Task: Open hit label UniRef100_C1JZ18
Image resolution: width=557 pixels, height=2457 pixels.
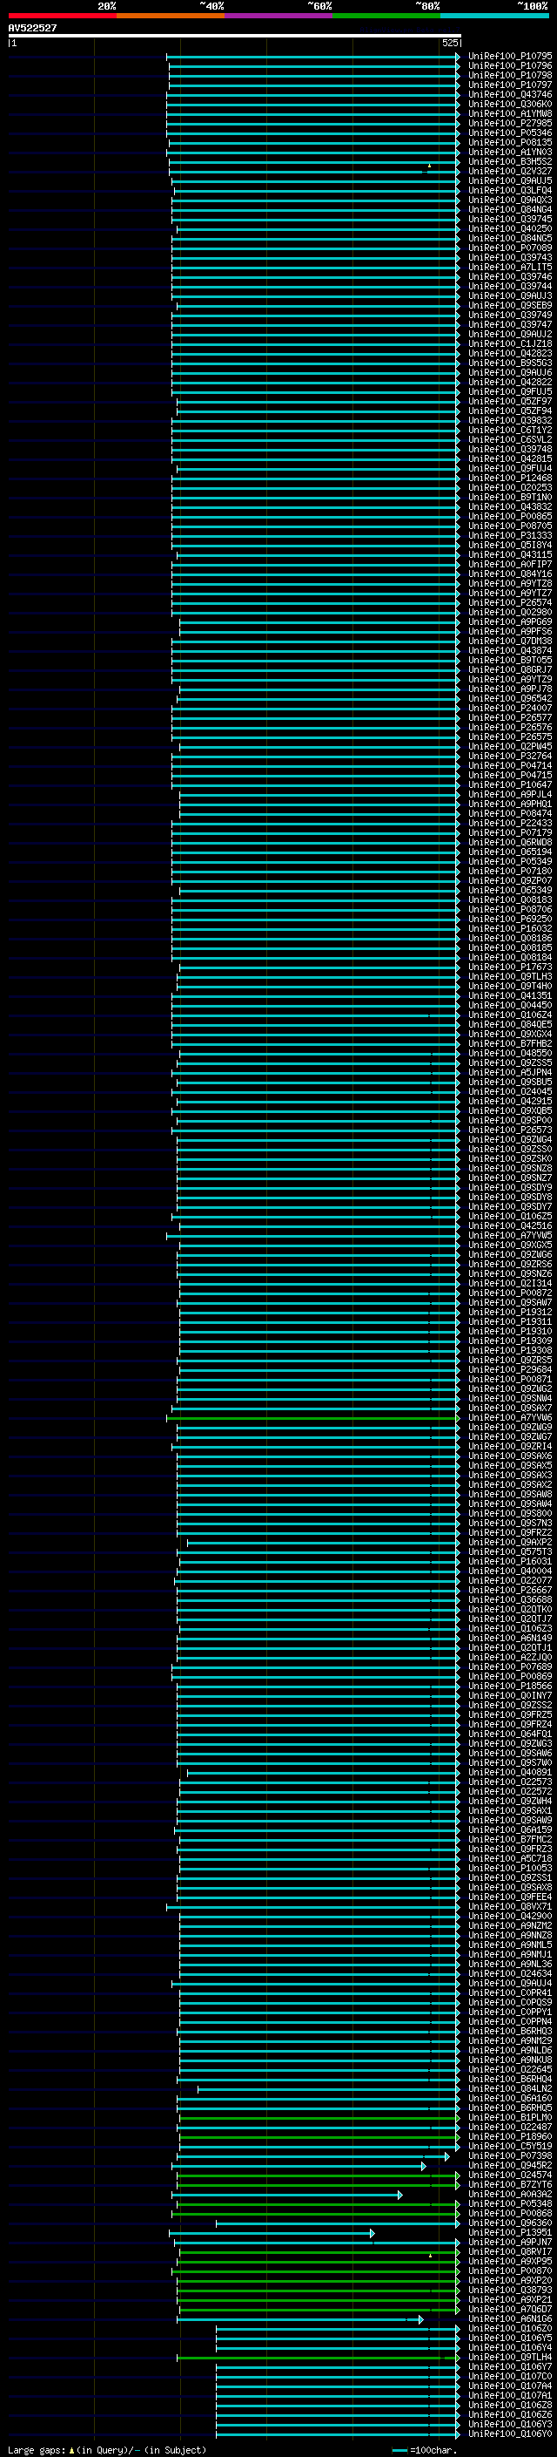Action: [x=510, y=343]
